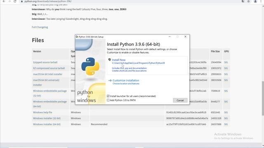Click the Cancel button in setup
This screenshot has height=148, width=264.
[x=180, y=100]
